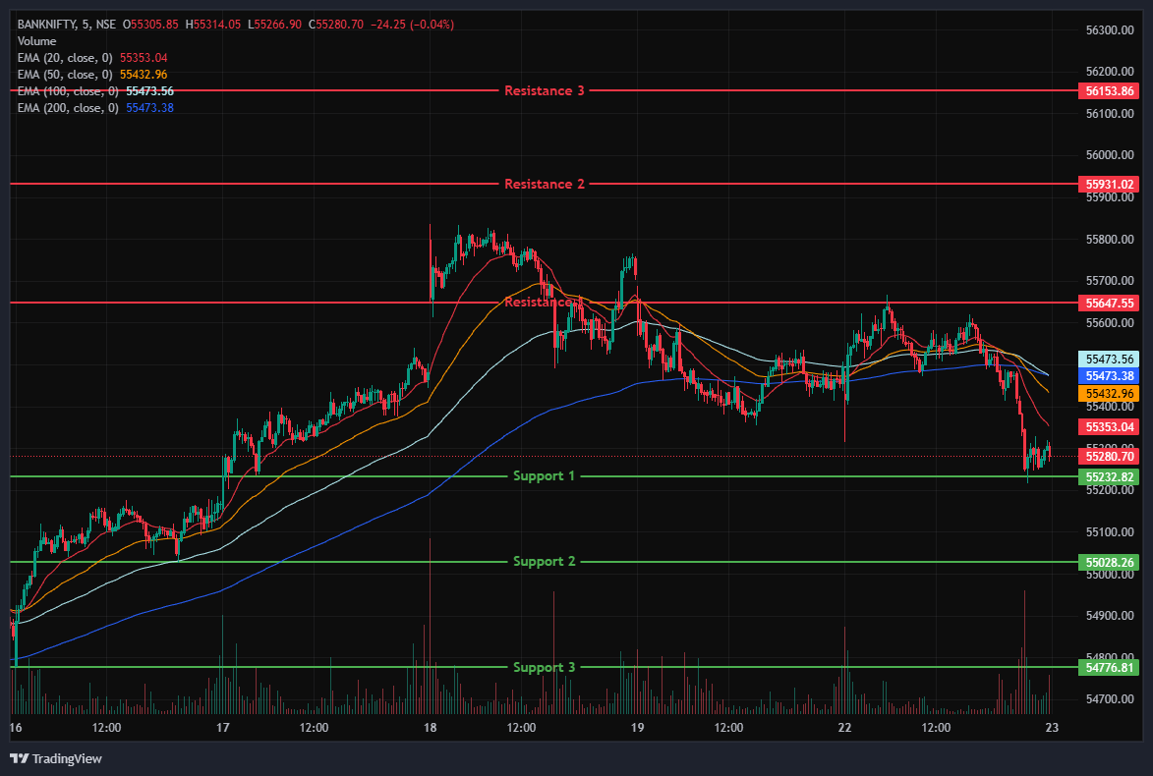Select the Volume indicator legend
1153x776 pixels.
(36, 41)
